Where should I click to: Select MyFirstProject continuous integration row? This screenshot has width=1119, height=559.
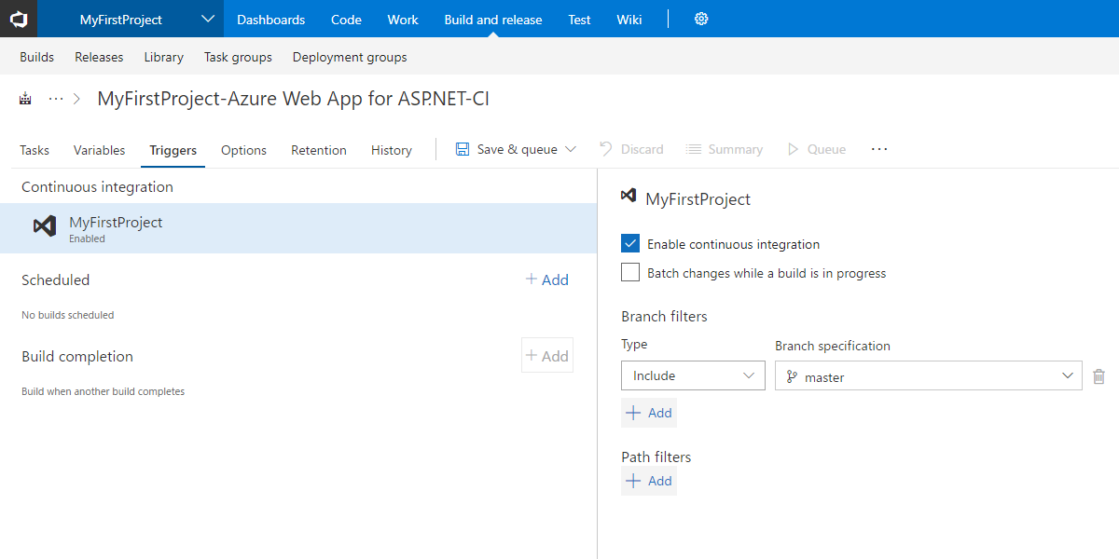[x=298, y=228]
